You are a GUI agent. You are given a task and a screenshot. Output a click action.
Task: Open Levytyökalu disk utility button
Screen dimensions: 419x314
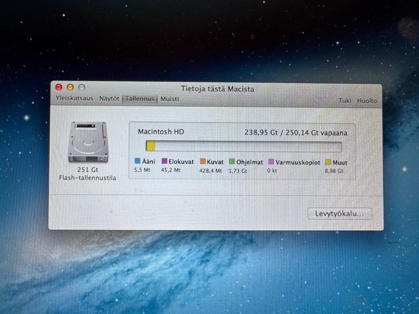340,214
